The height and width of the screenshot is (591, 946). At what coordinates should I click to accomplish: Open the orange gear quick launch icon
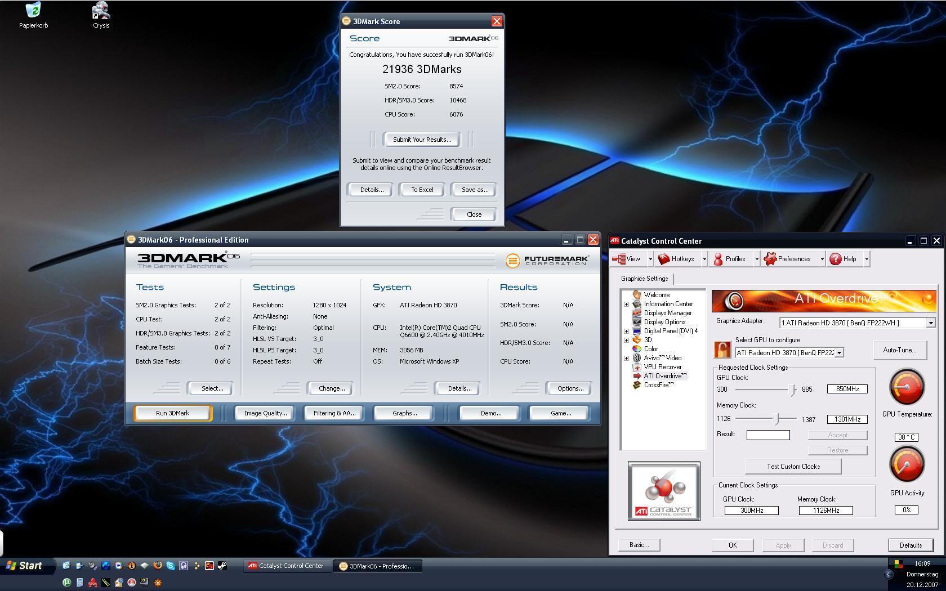pyautogui.click(x=158, y=583)
